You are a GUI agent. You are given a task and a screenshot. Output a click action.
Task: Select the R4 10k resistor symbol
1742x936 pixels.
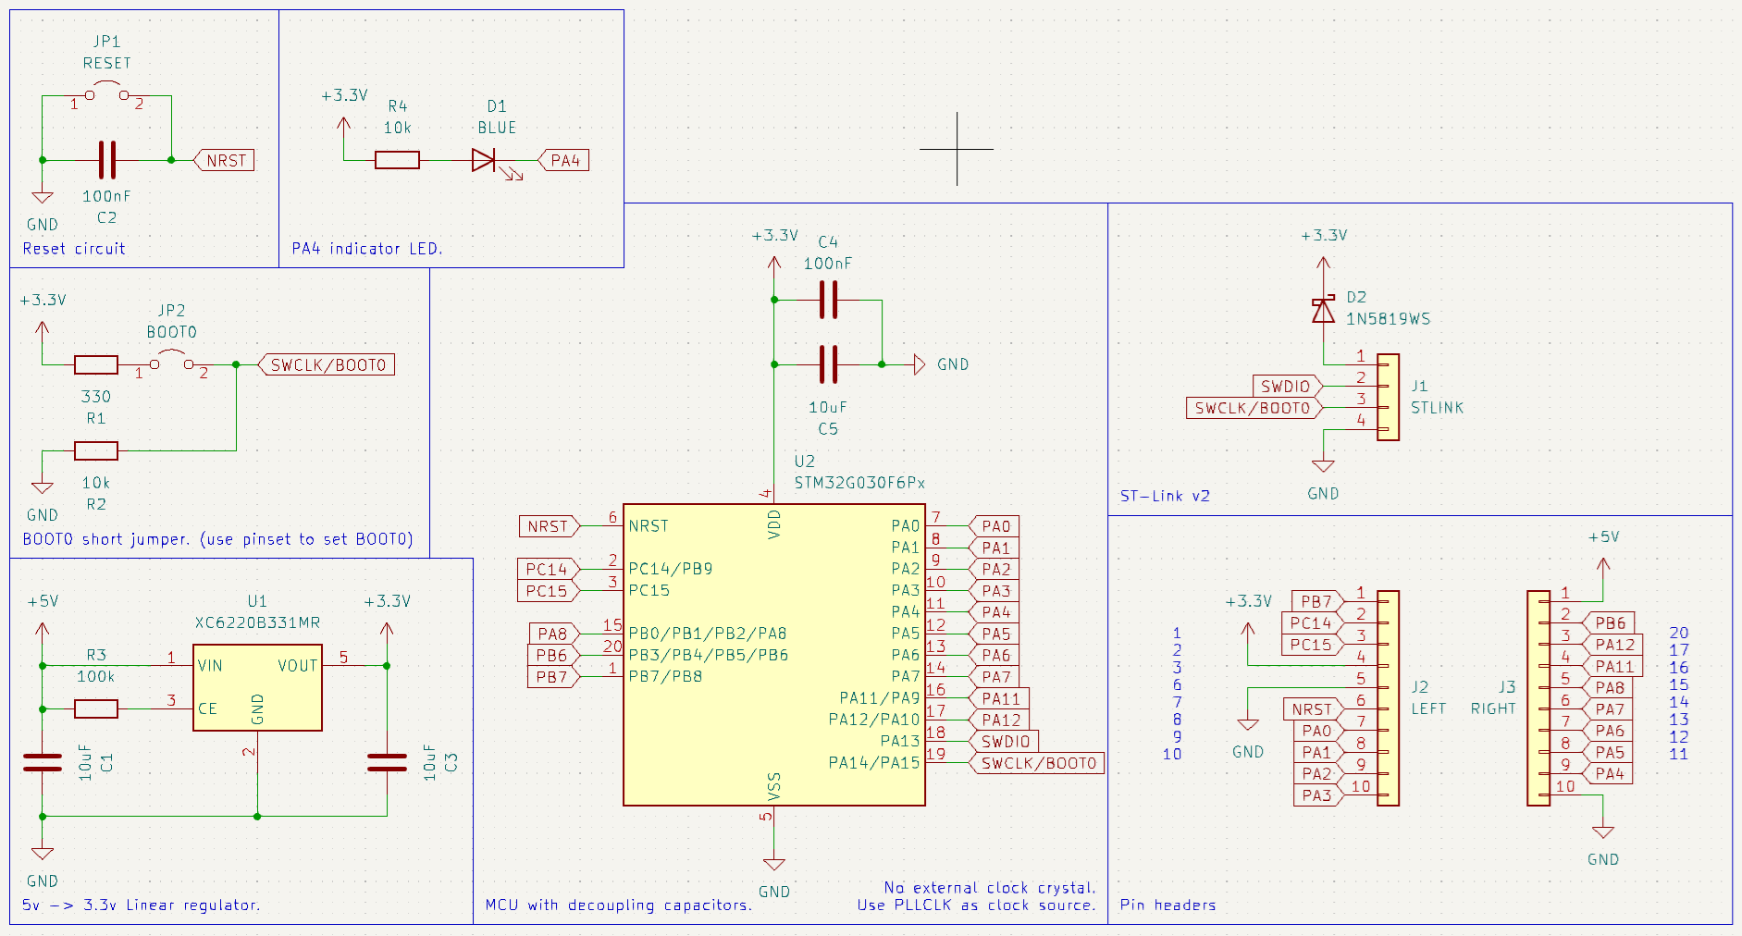point(397,160)
